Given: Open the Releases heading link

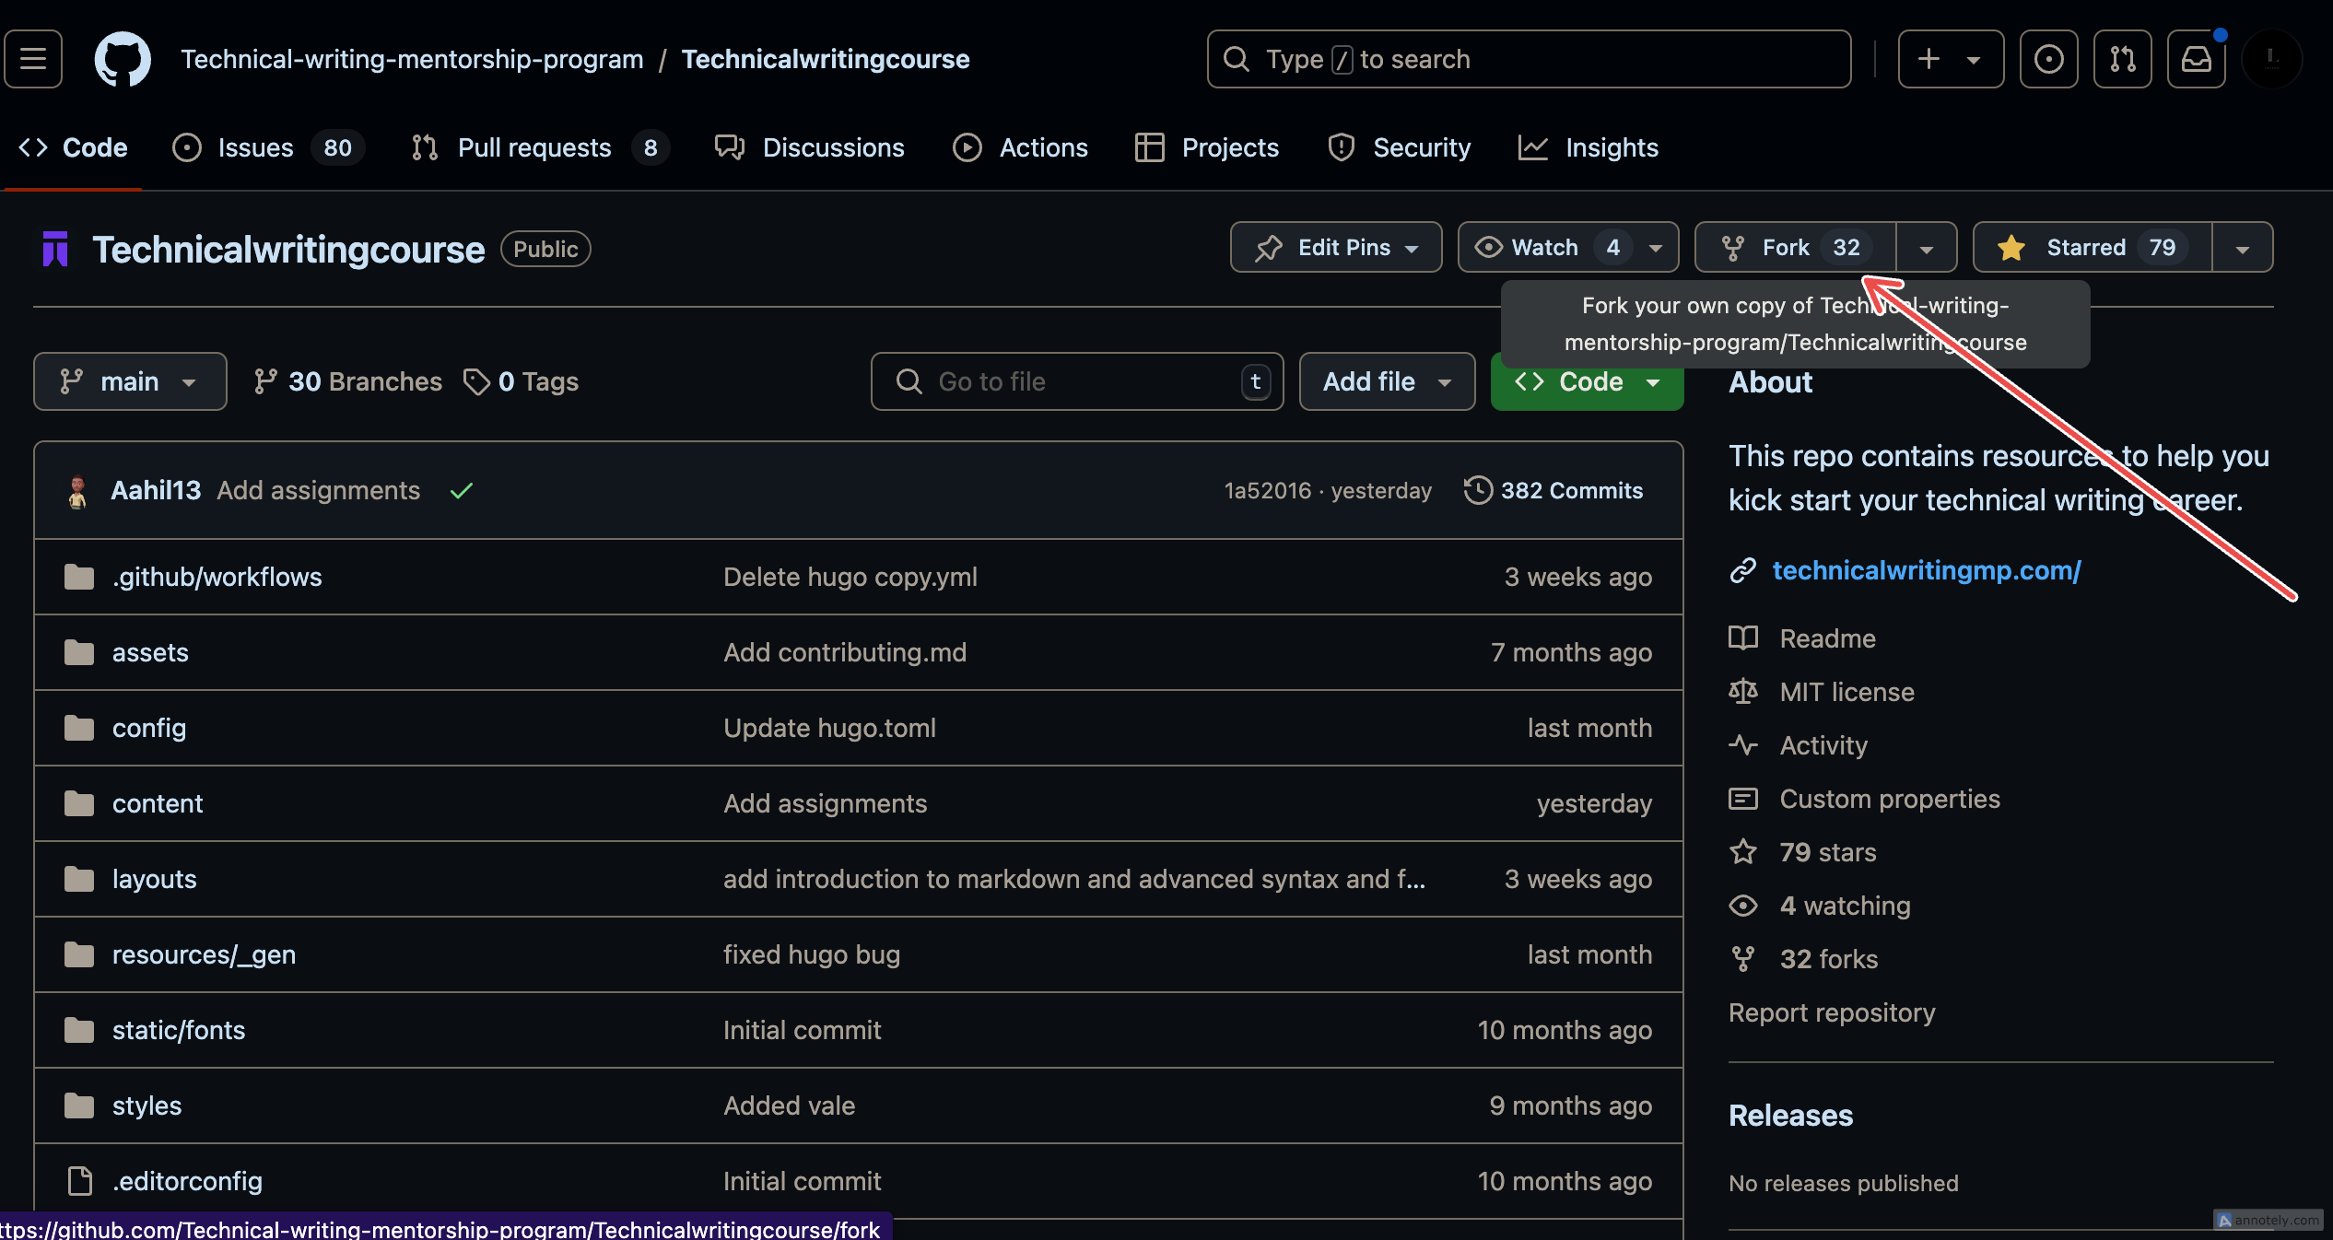Looking at the screenshot, I should tap(1790, 1116).
